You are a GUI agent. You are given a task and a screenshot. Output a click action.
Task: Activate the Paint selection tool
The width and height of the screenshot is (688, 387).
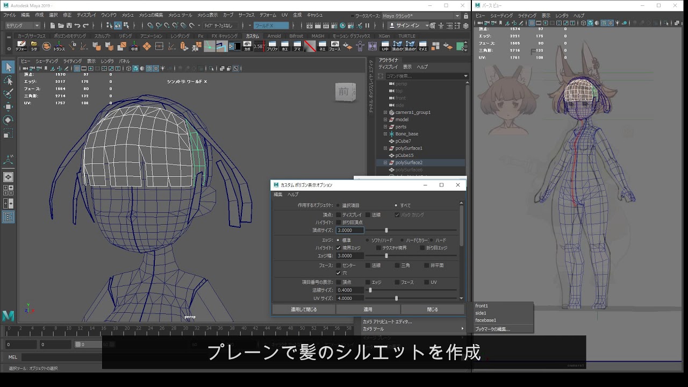tap(8, 94)
